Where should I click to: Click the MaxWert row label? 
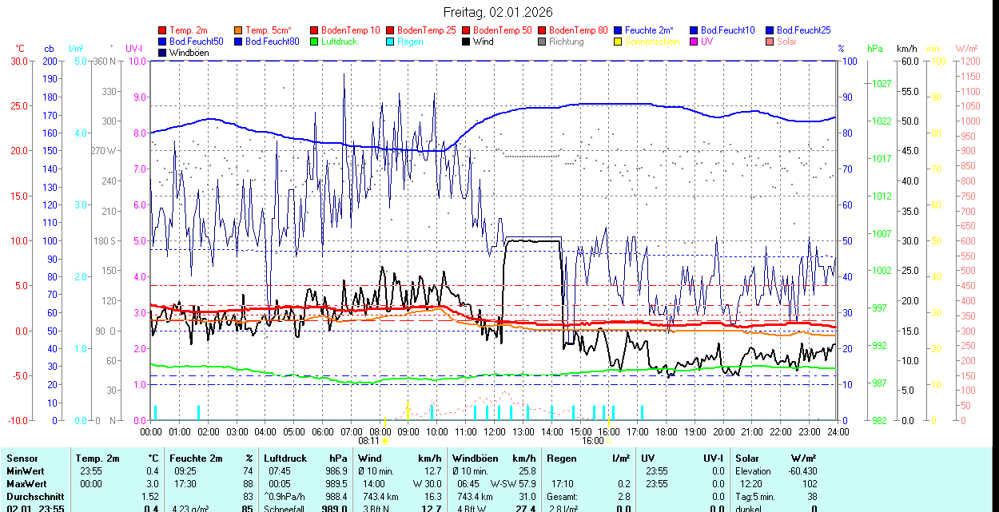click(x=26, y=484)
